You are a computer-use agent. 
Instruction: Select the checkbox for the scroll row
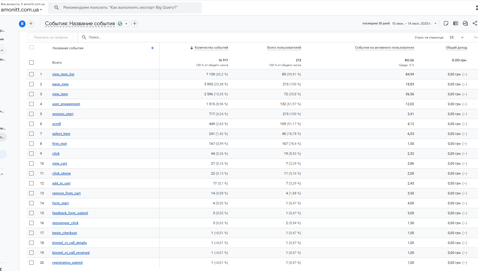point(31,124)
